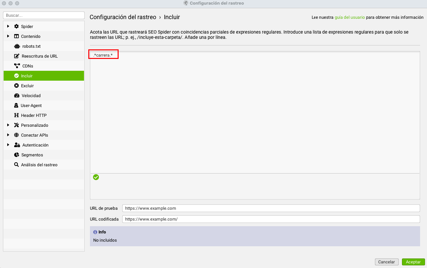This screenshot has width=427, height=268.
Task: Open the Reescritura de URL pencil icon
Action: point(16,56)
